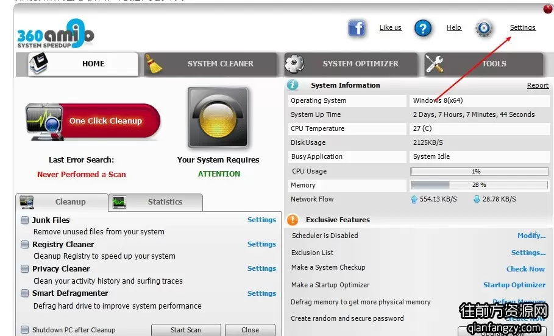Click the Windows 8(x64) operating system value
The width and height of the screenshot is (554, 336).
438,100
